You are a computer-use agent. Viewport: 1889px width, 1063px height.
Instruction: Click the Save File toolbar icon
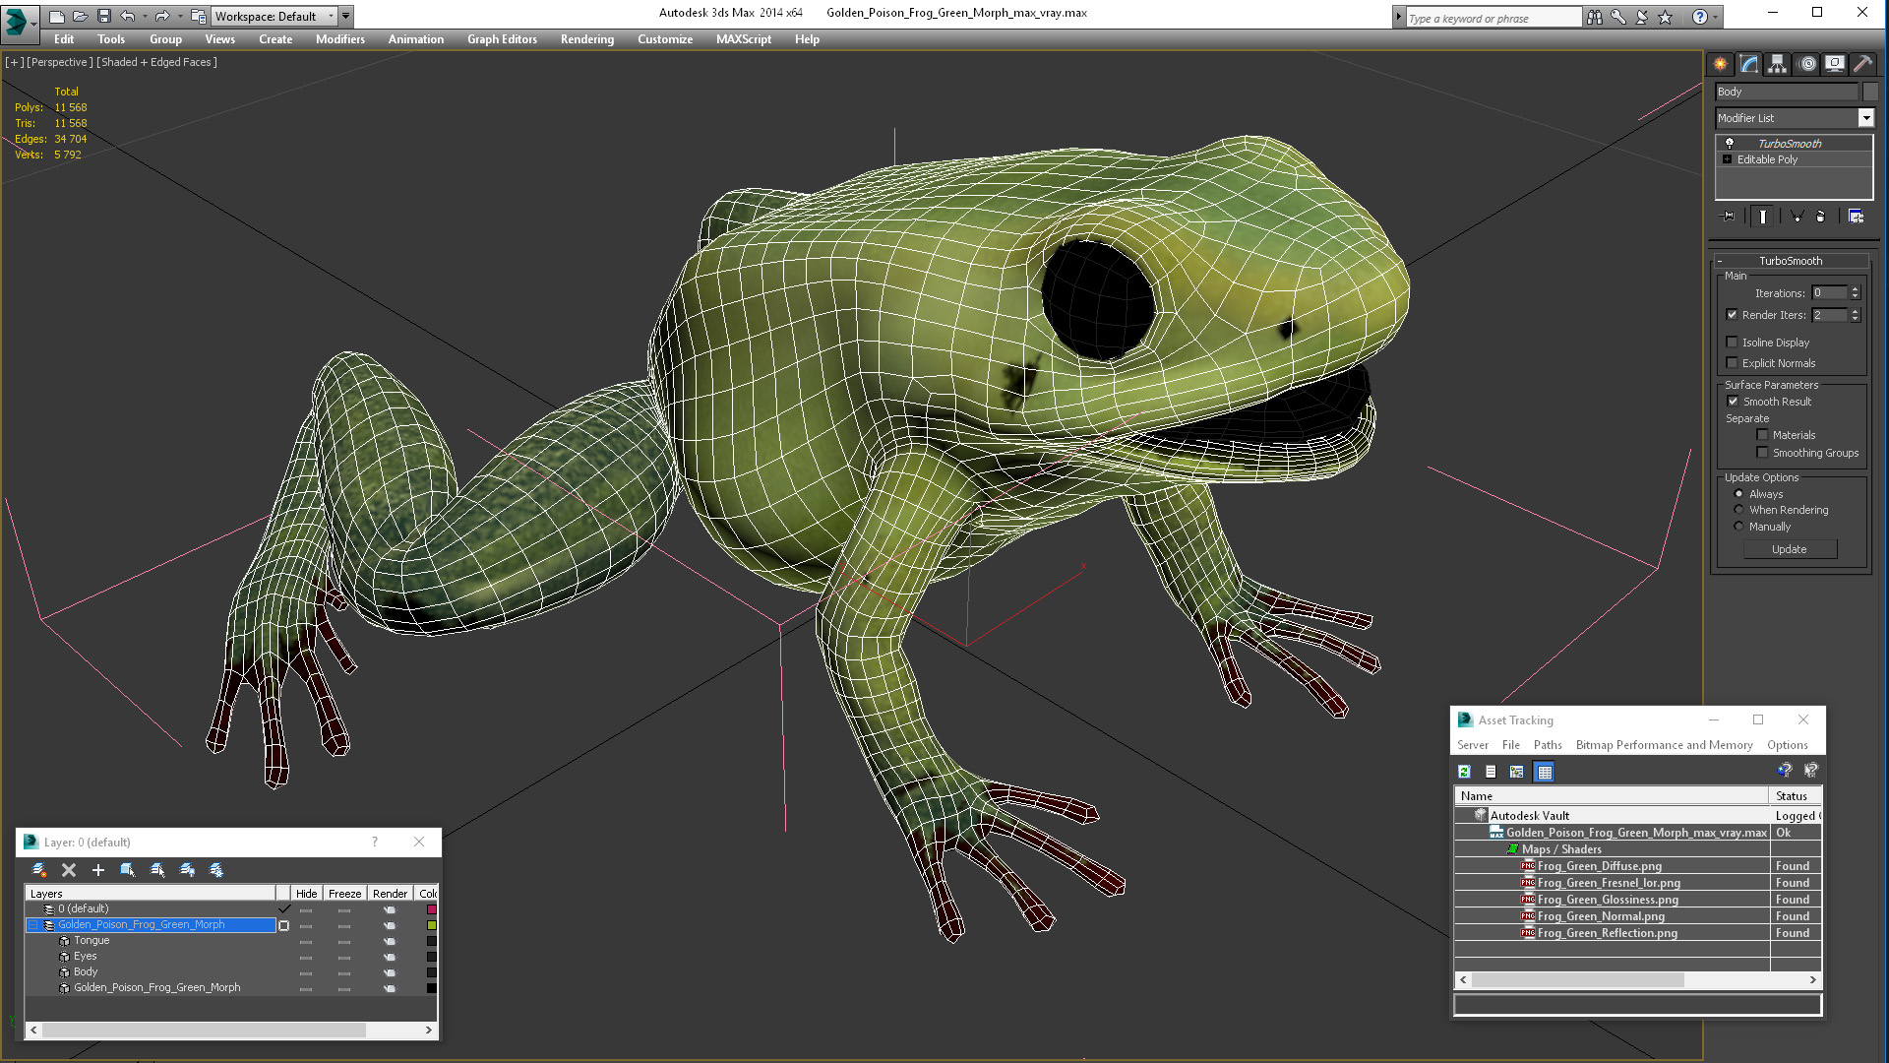coord(103,16)
